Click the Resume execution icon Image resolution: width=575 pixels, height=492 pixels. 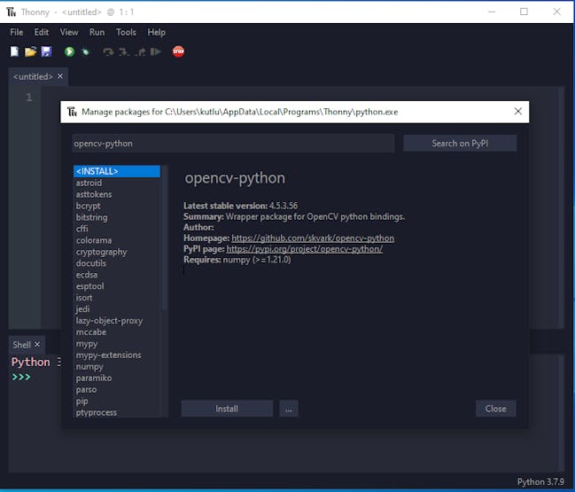coord(156,52)
